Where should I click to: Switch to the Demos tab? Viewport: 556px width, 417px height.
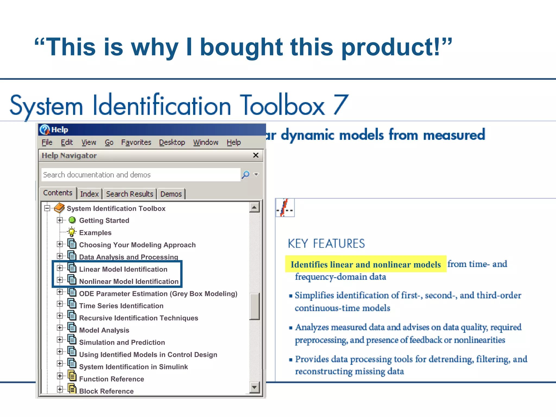(171, 194)
